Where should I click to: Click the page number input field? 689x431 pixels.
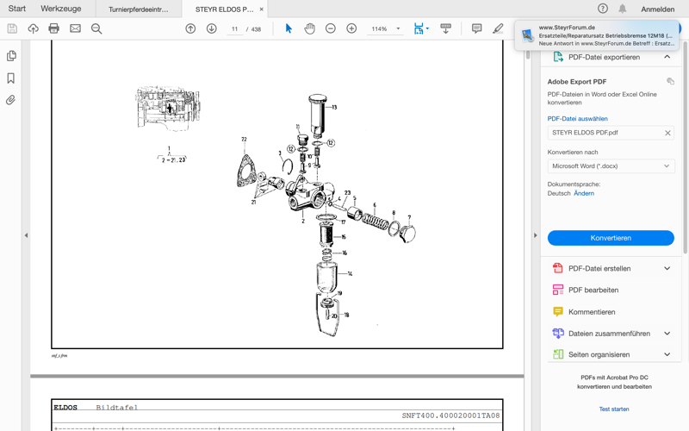(234, 28)
